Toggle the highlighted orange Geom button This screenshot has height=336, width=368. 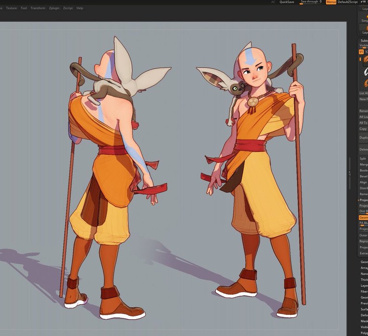point(363,217)
